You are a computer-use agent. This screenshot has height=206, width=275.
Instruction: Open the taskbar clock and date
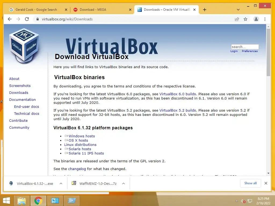pos(263,201)
